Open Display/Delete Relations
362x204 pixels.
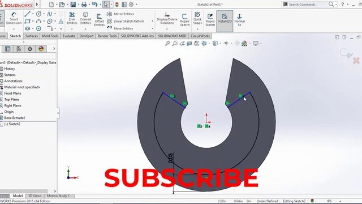tap(167, 18)
